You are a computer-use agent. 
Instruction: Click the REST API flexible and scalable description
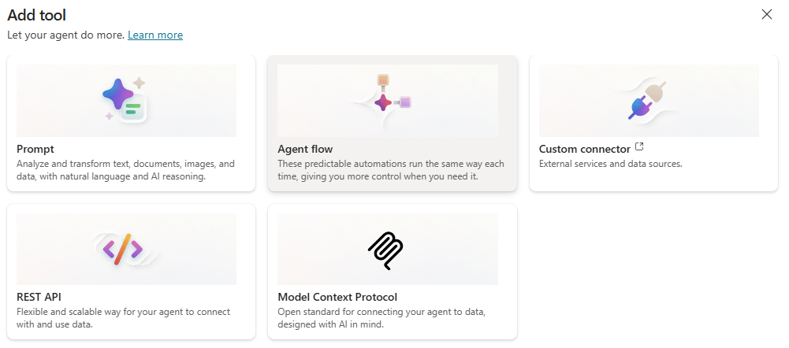125,318
